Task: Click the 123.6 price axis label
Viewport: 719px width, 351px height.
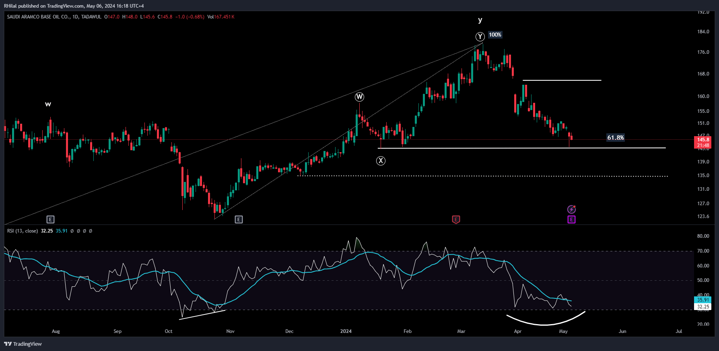Action: (703, 216)
